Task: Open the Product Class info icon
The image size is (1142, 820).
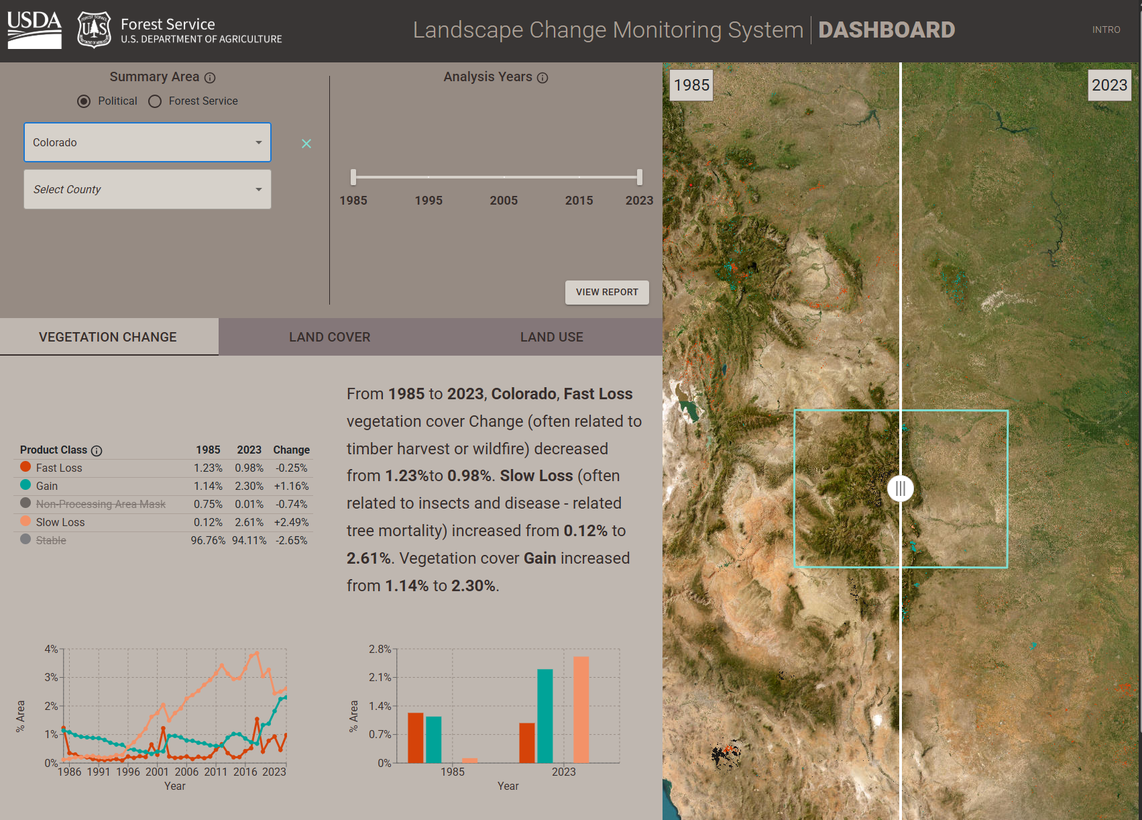Action: (98, 450)
